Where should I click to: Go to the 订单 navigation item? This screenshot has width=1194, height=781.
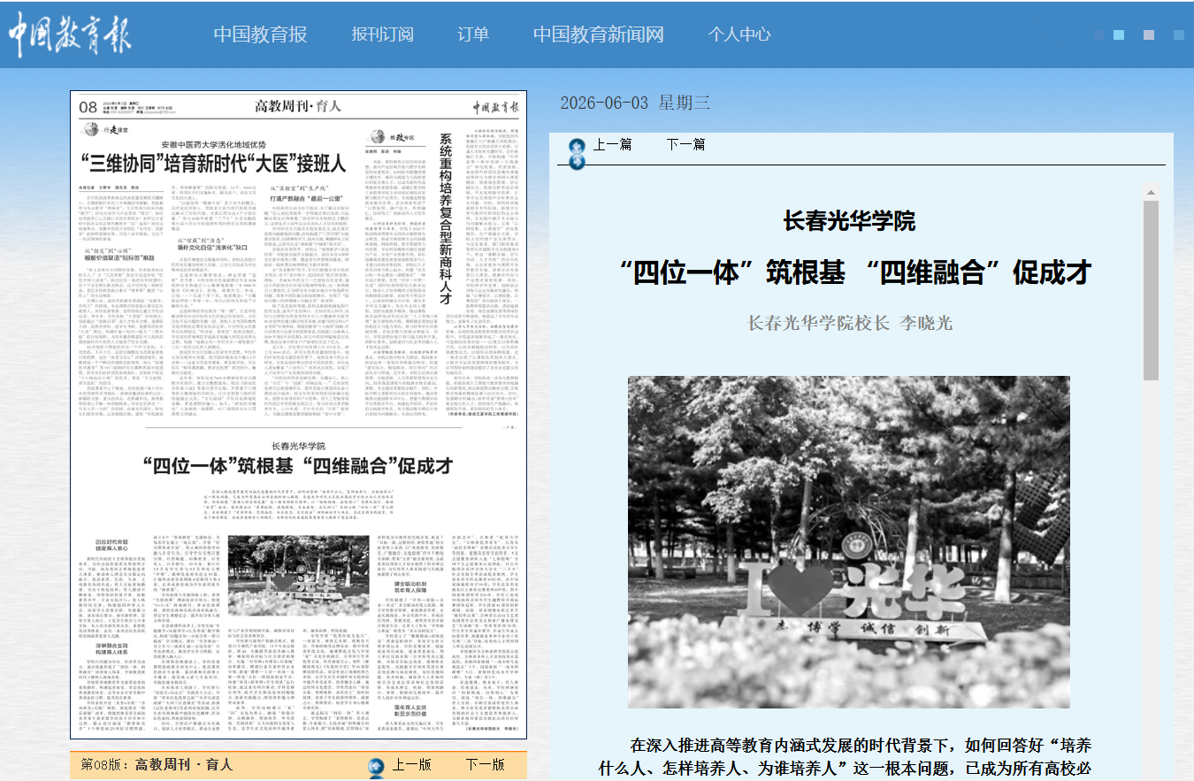pyautogui.click(x=473, y=34)
